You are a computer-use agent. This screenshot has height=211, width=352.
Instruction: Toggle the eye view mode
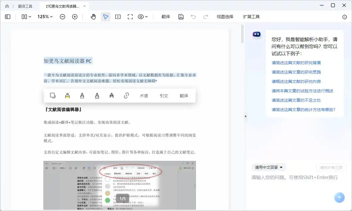pos(141,17)
